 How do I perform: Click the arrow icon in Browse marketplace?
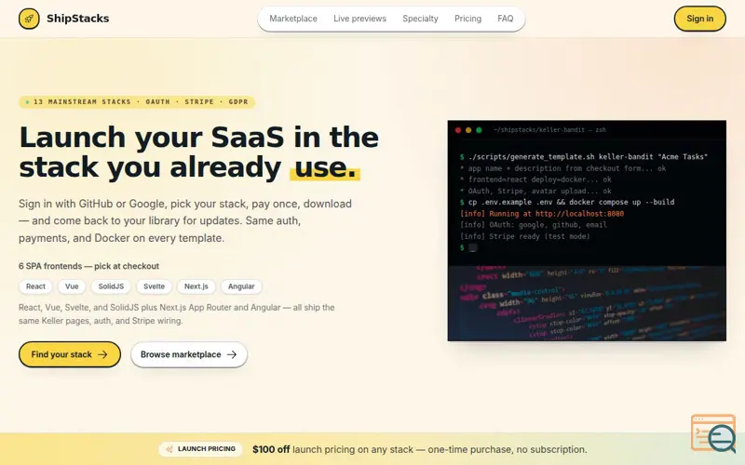pyautogui.click(x=232, y=354)
